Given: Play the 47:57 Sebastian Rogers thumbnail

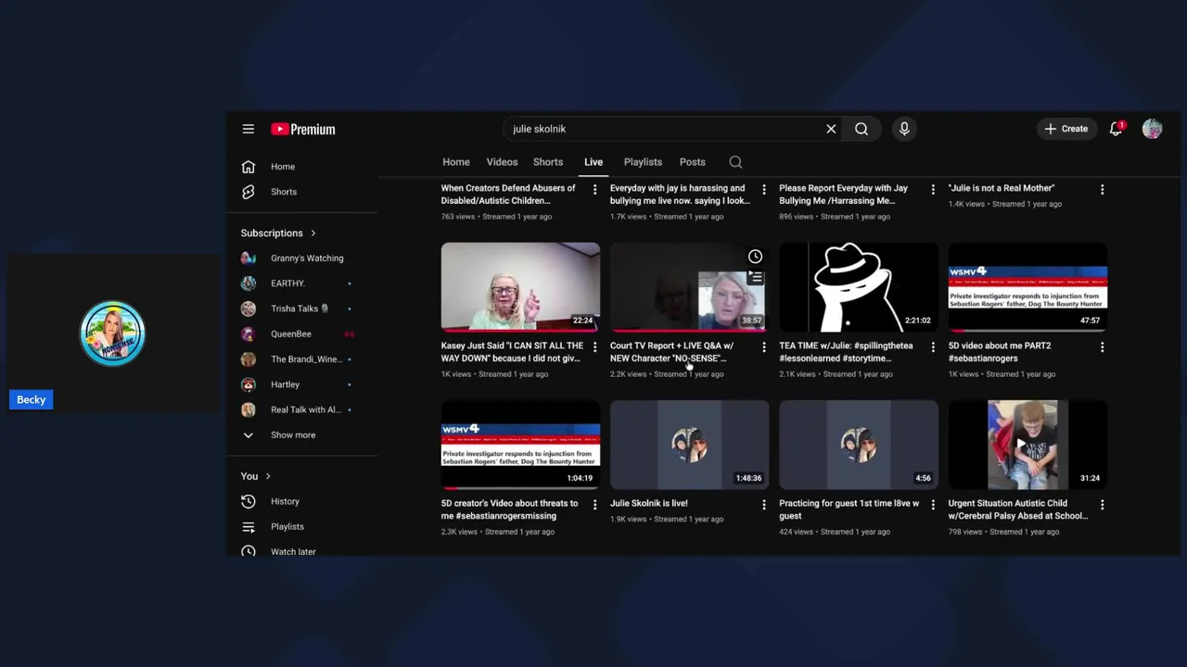Looking at the screenshot, I should [x=1027, y=287].
